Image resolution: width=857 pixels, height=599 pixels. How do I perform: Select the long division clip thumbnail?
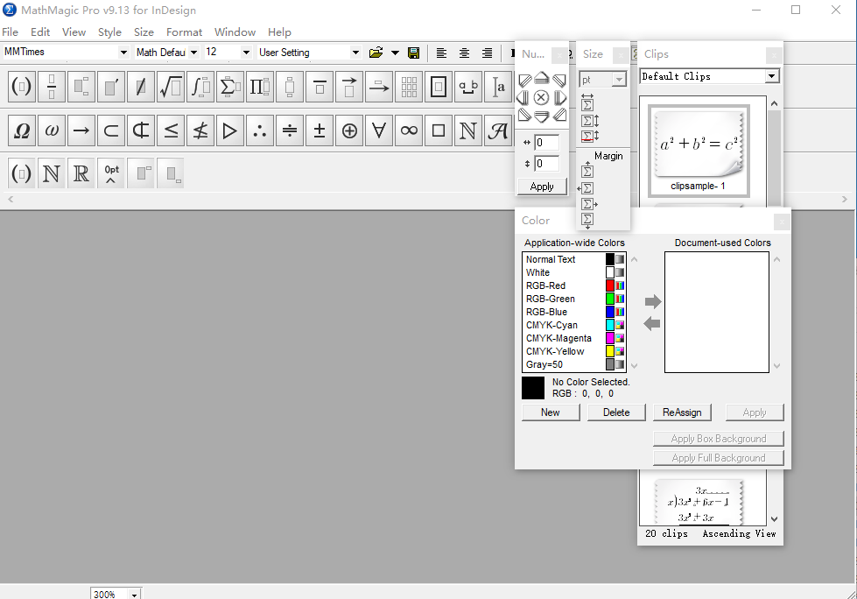coord(699,503)
